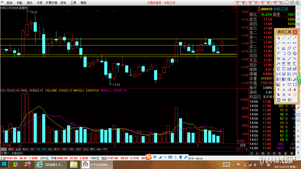Open the Windows Start button
Viewport: 301px width, 169px height.
pos(4,165)
